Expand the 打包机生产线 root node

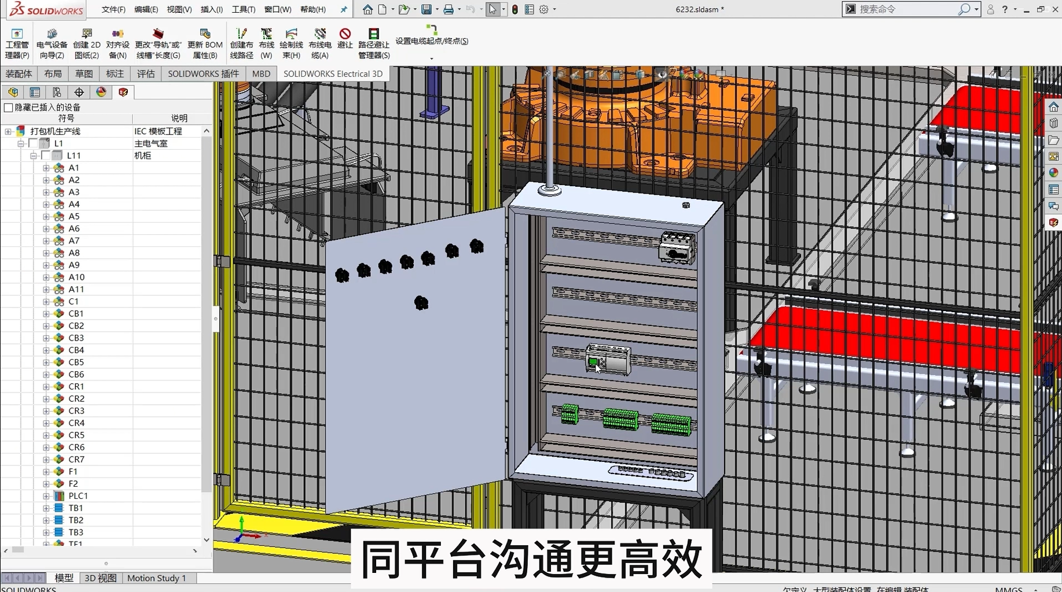pyautogui.click(x=8, y=131)
